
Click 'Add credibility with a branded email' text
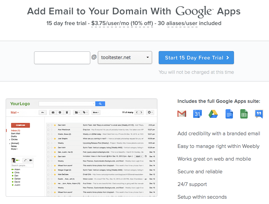point(219,134)
